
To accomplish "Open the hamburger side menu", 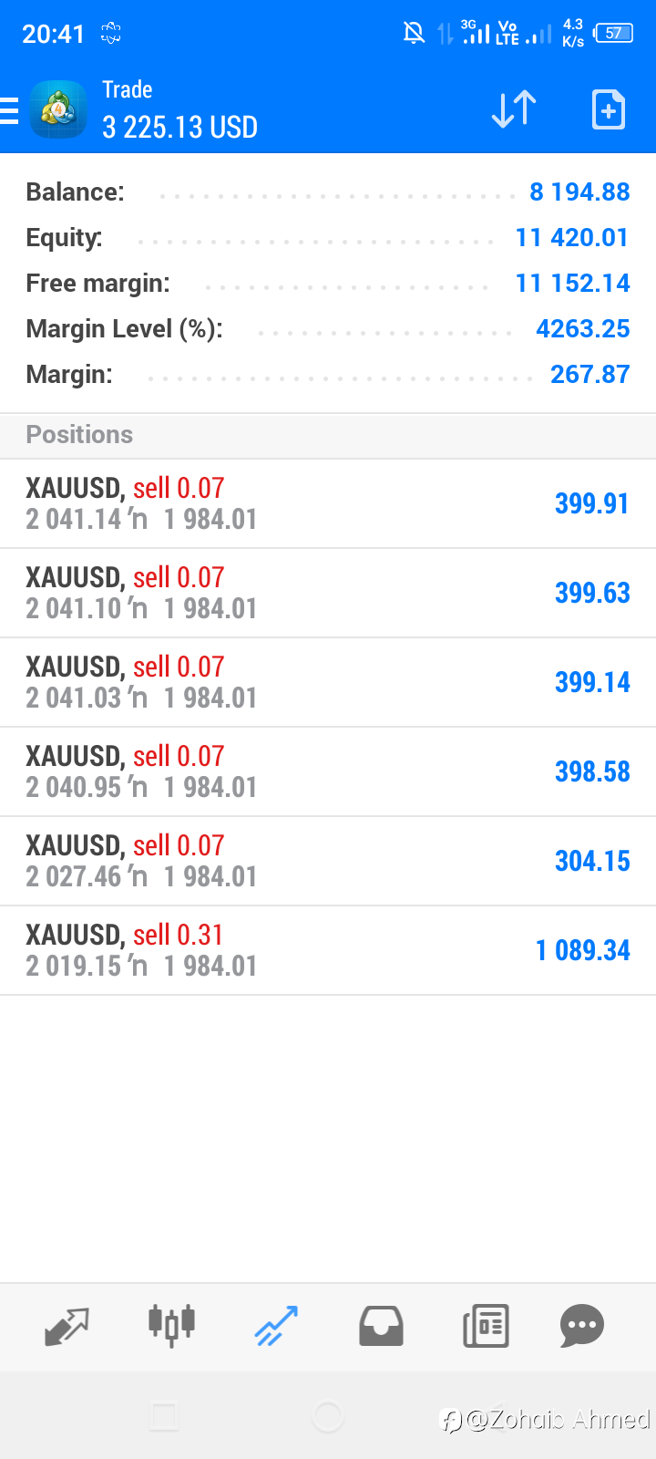I will (x=8, y=109).
